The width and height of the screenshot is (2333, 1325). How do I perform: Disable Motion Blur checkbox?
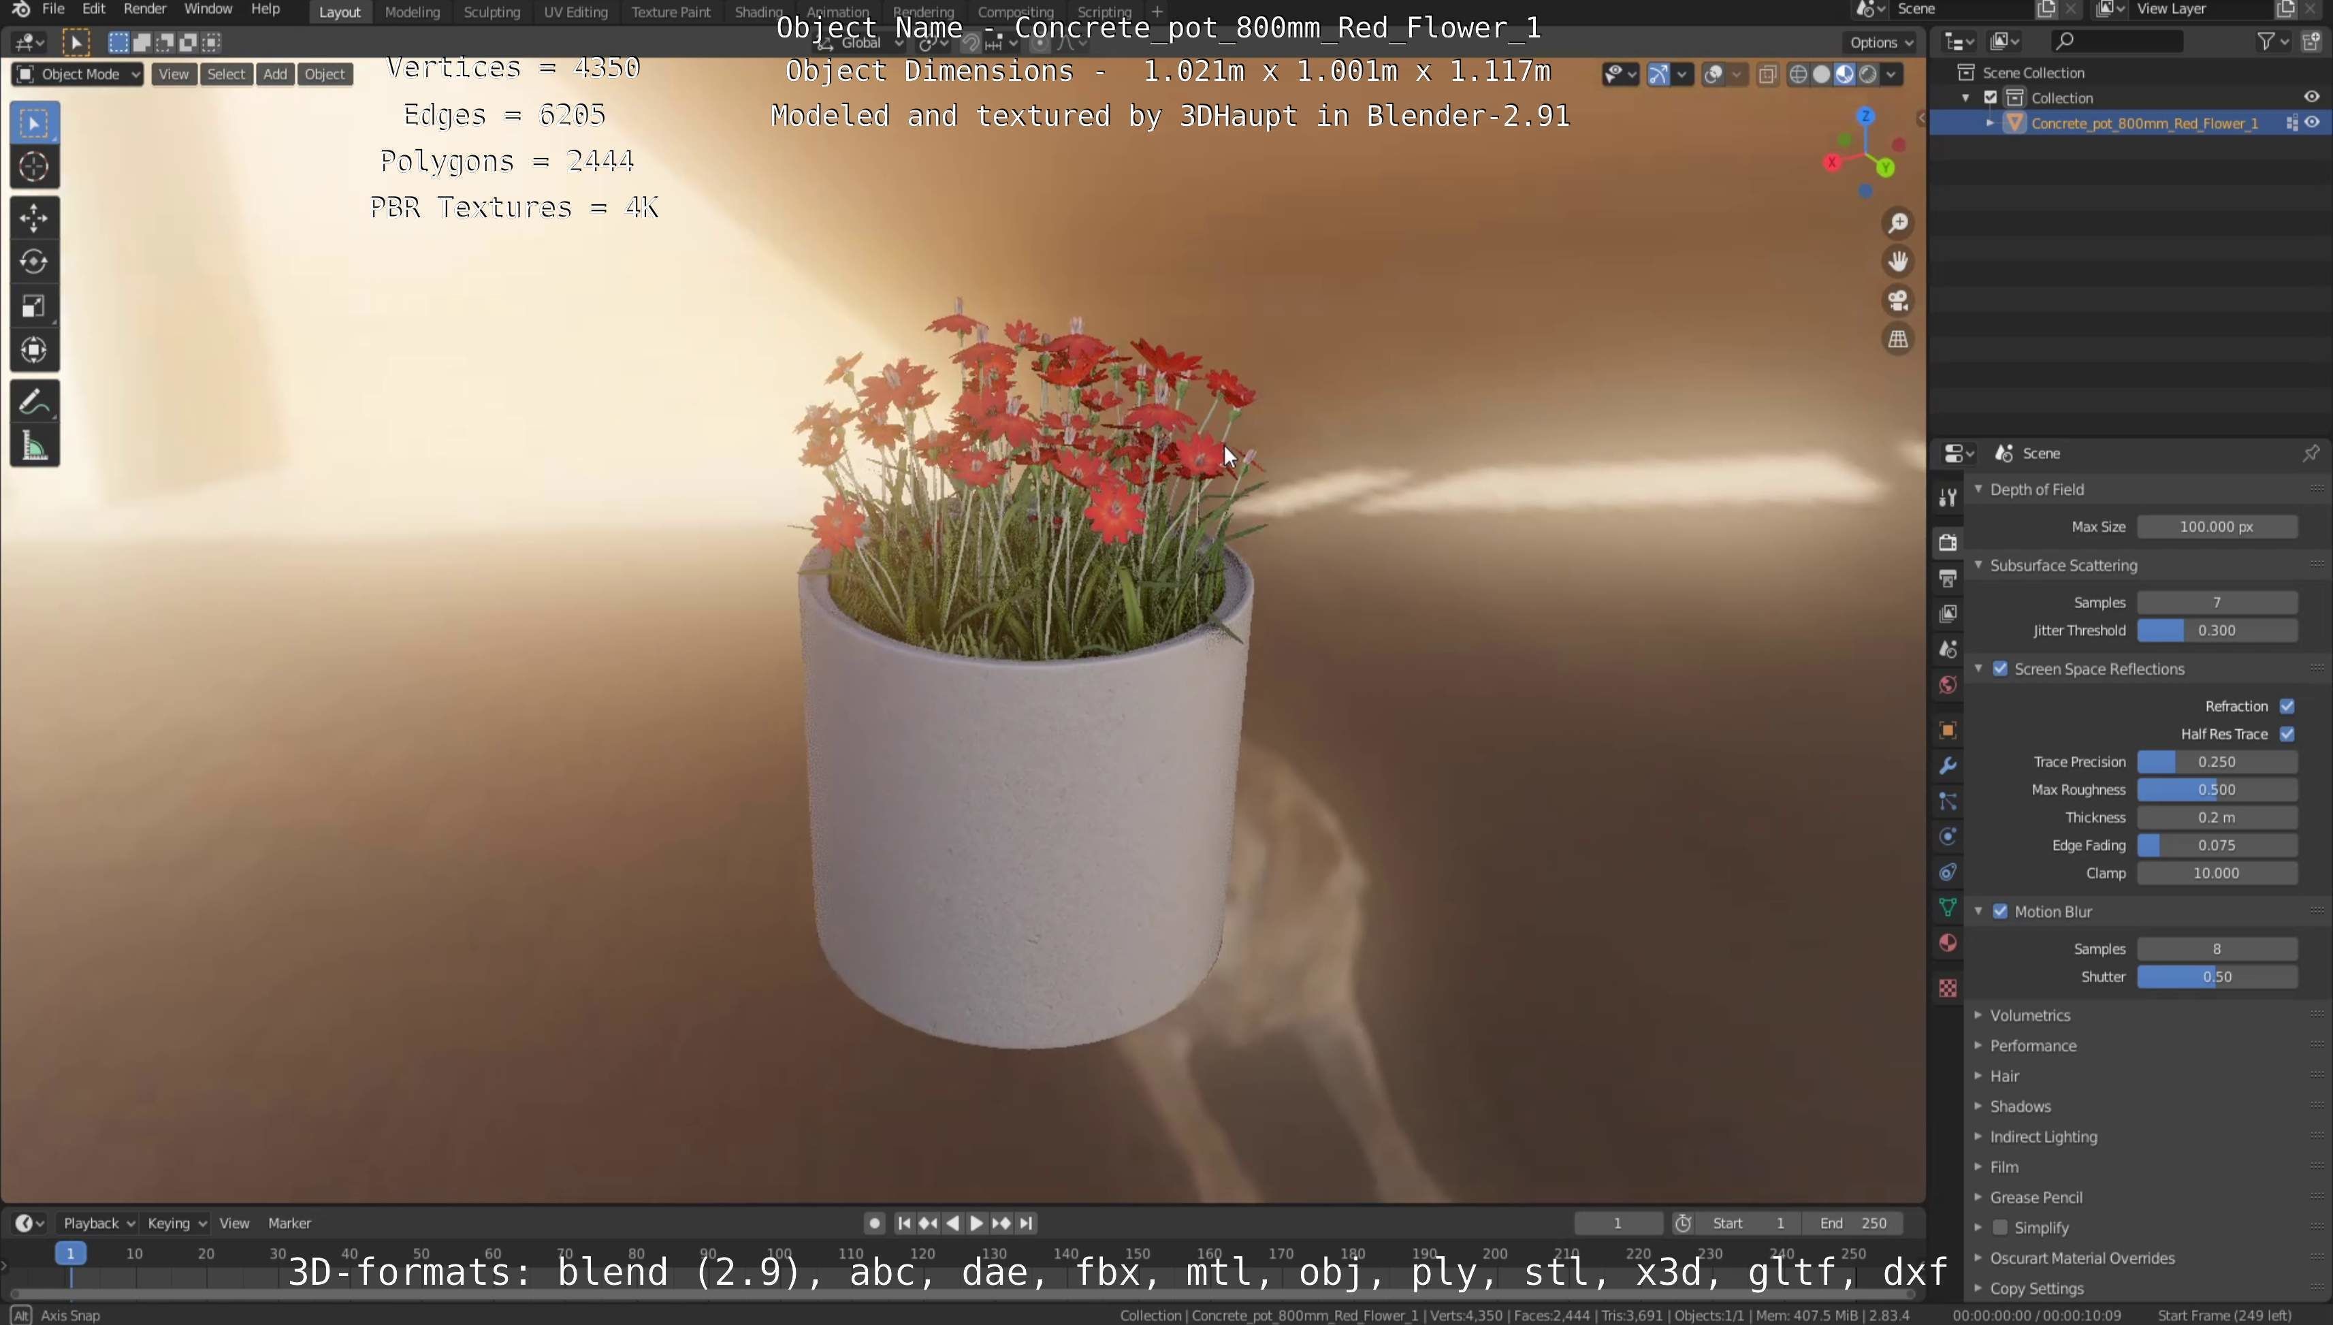pyautogui.click(x=2000, y=912)
